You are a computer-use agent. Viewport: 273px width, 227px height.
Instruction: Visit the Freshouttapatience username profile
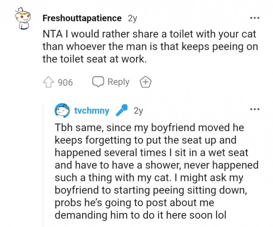pos(82,18)
